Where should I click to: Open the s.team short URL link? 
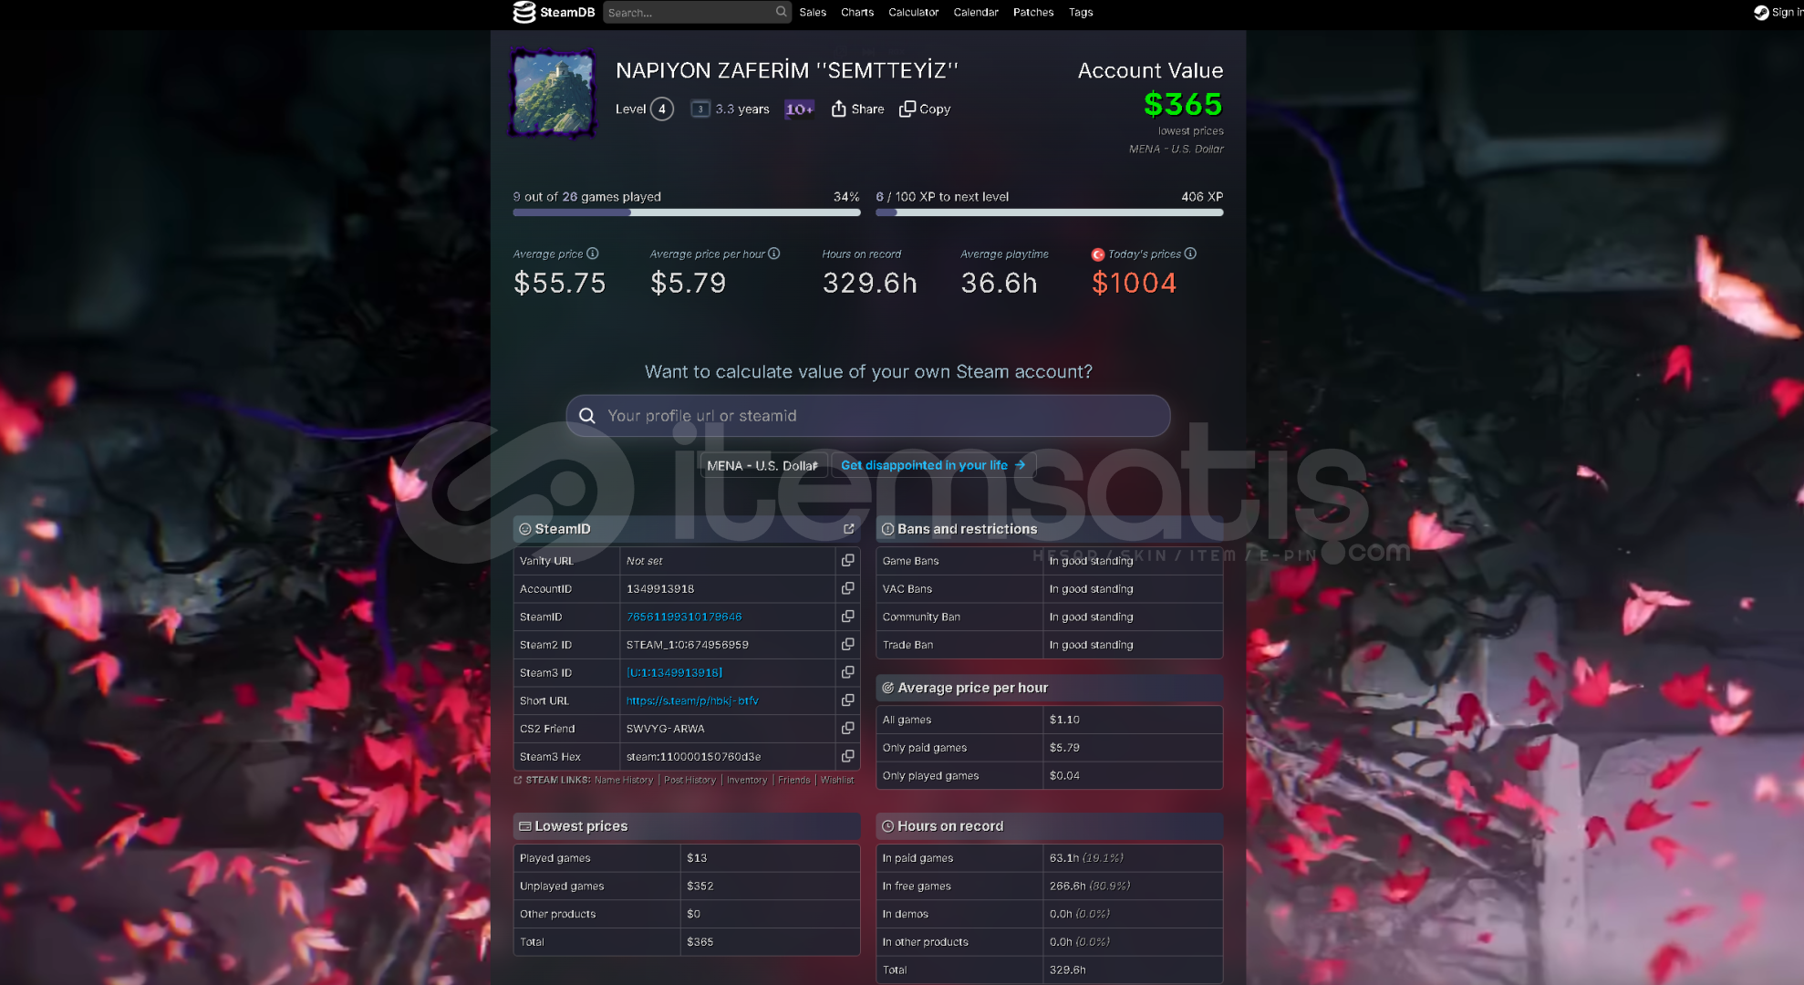(692, 700)
